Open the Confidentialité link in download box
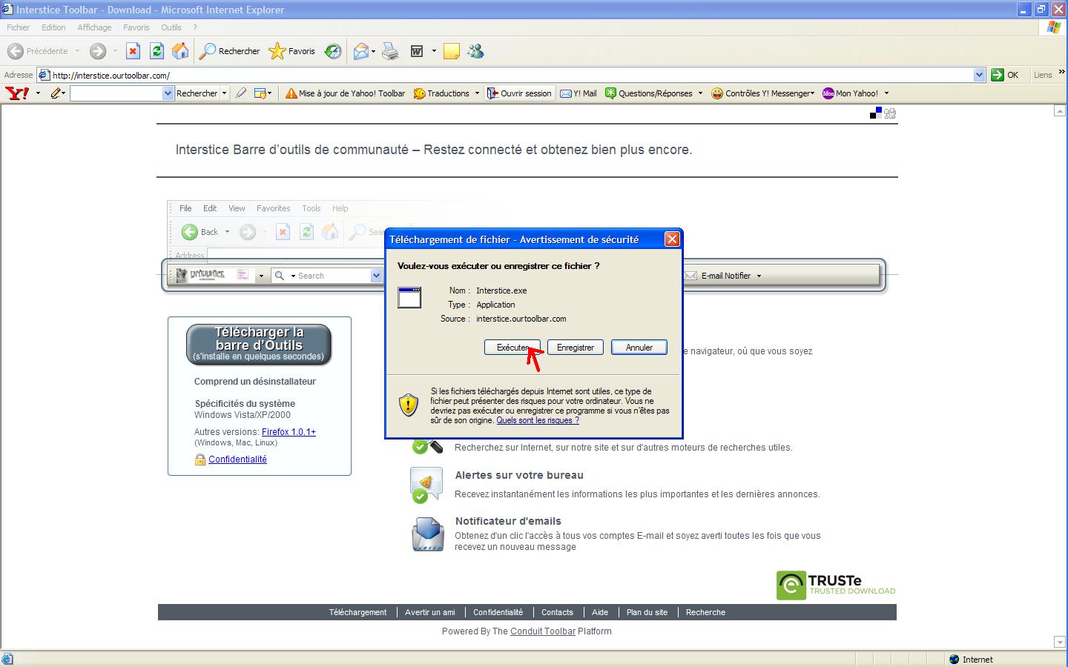This screenshot has height=667, width=1068. (x=237, y=459)
